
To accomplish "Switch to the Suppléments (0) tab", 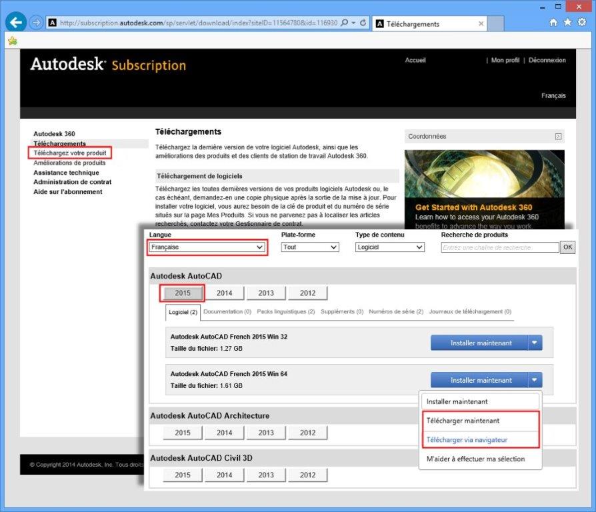I will point(342,312).
